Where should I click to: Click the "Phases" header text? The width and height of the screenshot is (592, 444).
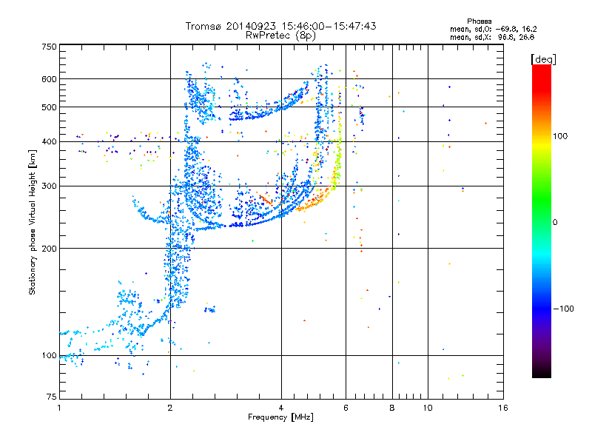pos(479,21)
